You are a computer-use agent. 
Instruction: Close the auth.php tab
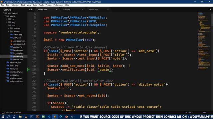coord(82,10)
